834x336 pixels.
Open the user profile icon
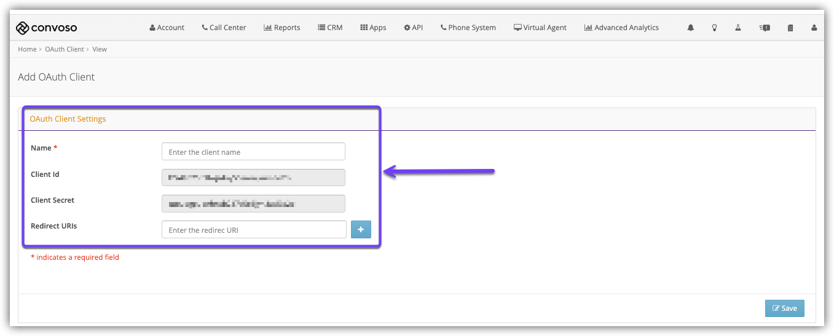coord(814,28)
